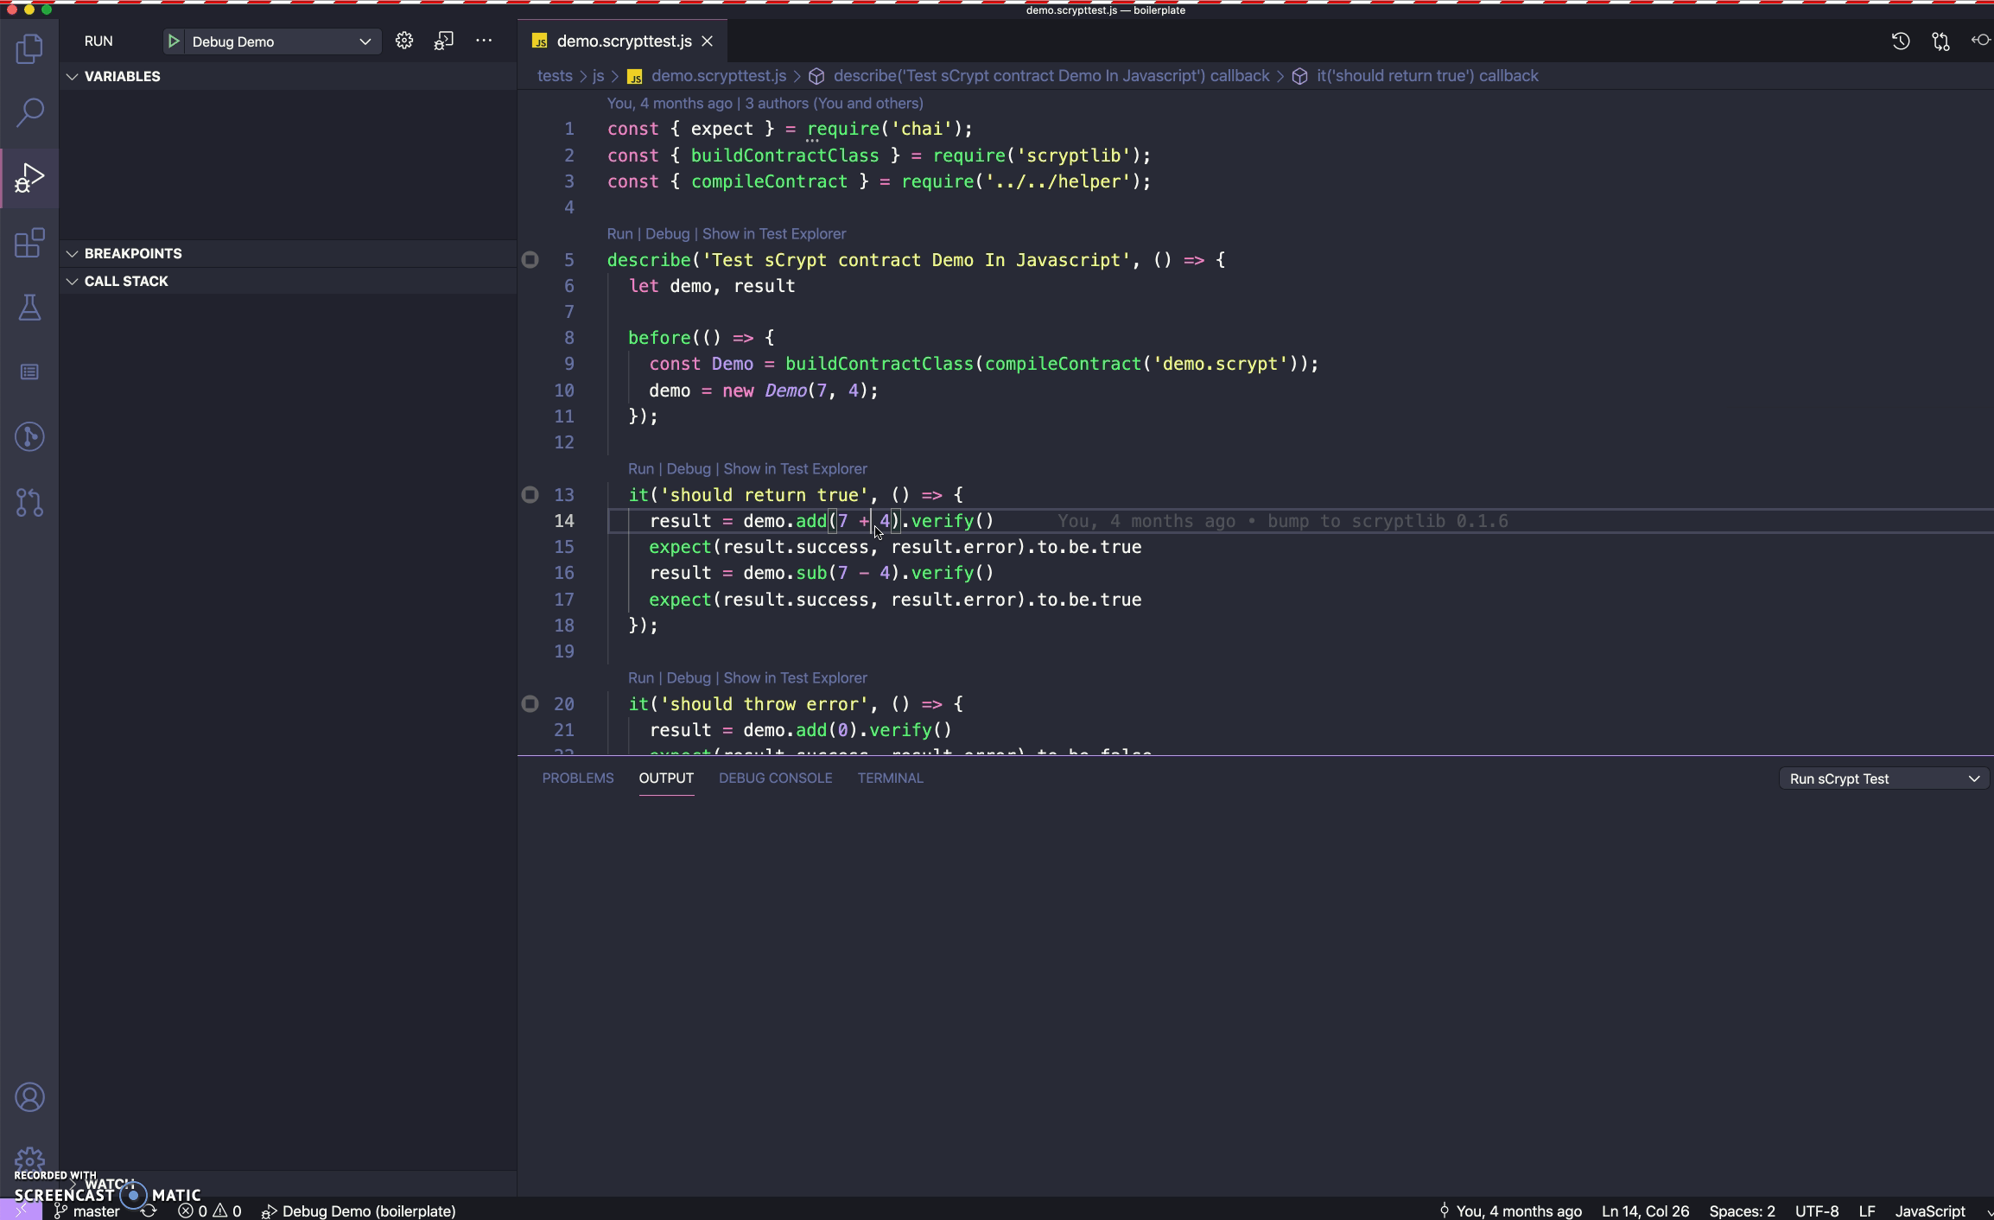Open launch.json via the gear icon

point(403,41)
